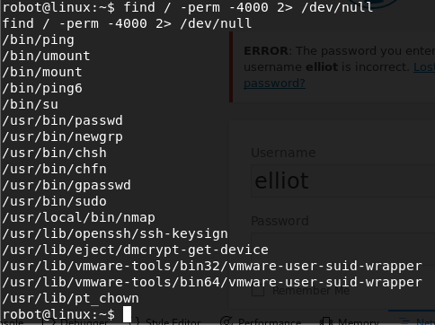Click the Memory chip icon
The height and width of the screenshot is (325, 435).
(x=324, y=322)
